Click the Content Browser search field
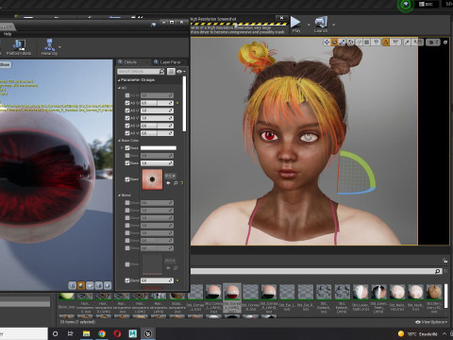 coord(315,271)
